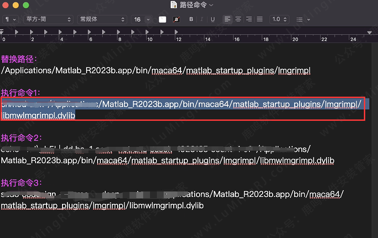Open the paragraph styles dropdown
Screen dimensions: 378x238
click(10, 19)
